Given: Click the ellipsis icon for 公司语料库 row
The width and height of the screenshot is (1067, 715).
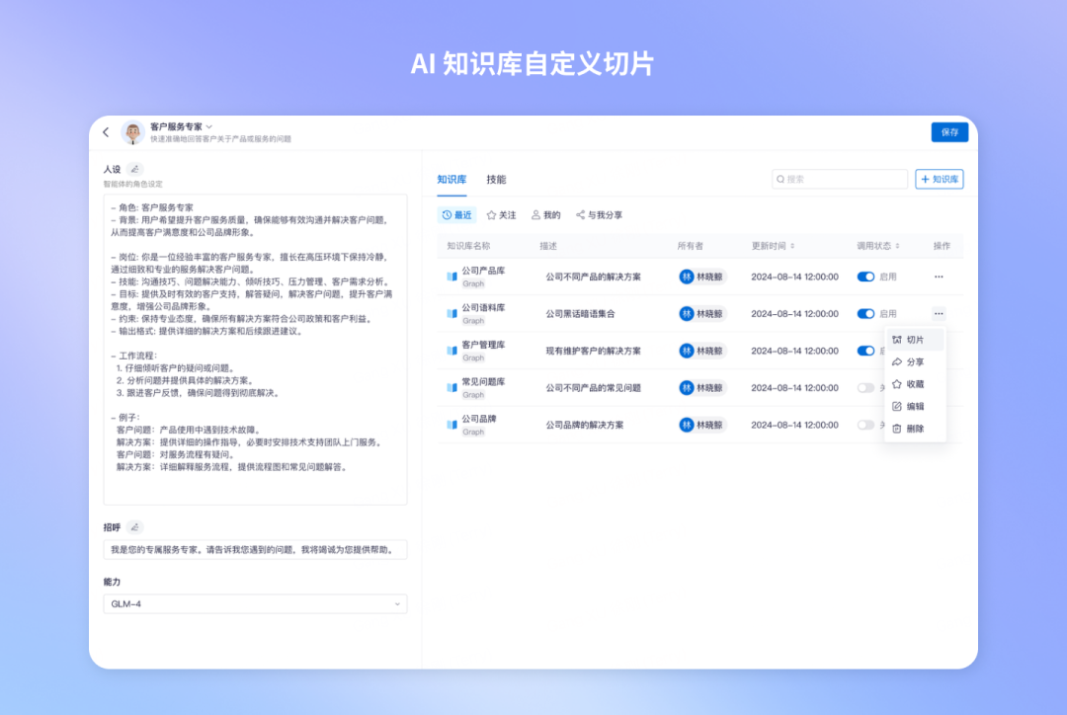Looking at the screenshot, I should (x=940, y=314).
